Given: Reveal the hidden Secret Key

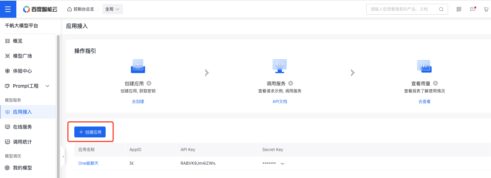Looking at the screenshot, I should click(282, 164).
